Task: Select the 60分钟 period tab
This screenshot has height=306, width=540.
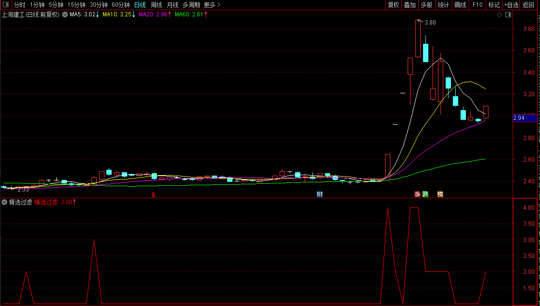Action: [120, 5]
